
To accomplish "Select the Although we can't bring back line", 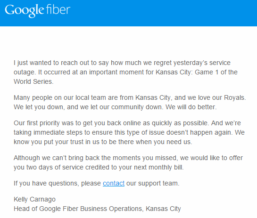I will (128, 158).
